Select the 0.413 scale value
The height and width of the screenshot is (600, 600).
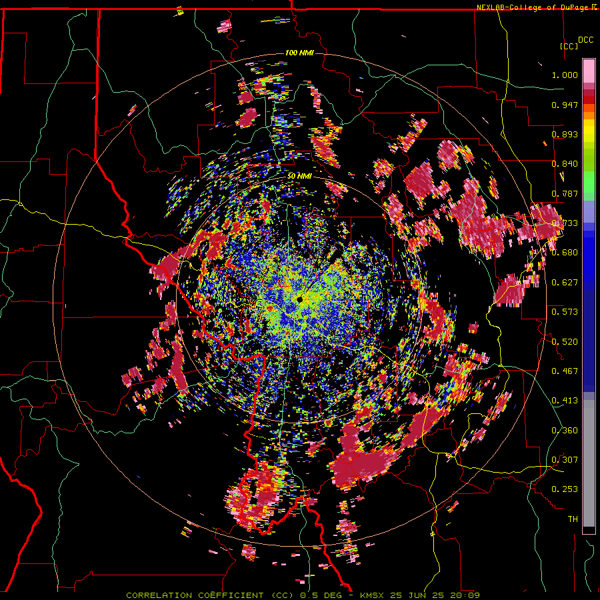pos(565,401)
